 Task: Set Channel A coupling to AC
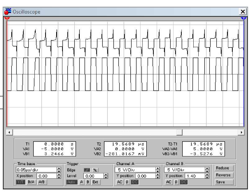[x=120, y=182]
